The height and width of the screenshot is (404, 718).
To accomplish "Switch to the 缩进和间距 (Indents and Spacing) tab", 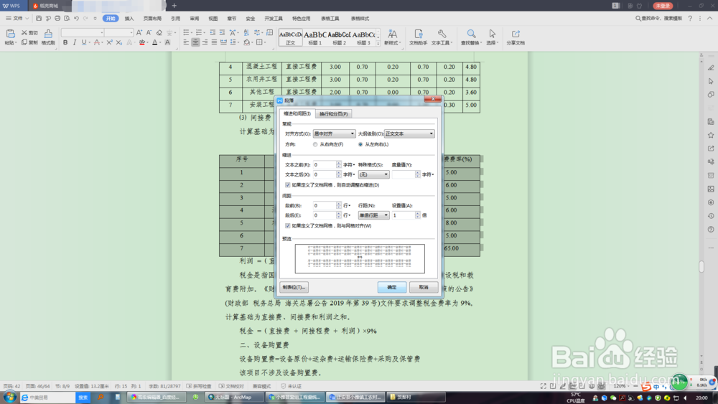I will pos(297,113).
